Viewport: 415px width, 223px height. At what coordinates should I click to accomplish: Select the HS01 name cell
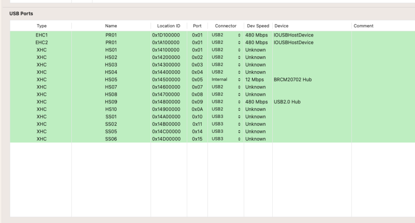click(111, 50)
